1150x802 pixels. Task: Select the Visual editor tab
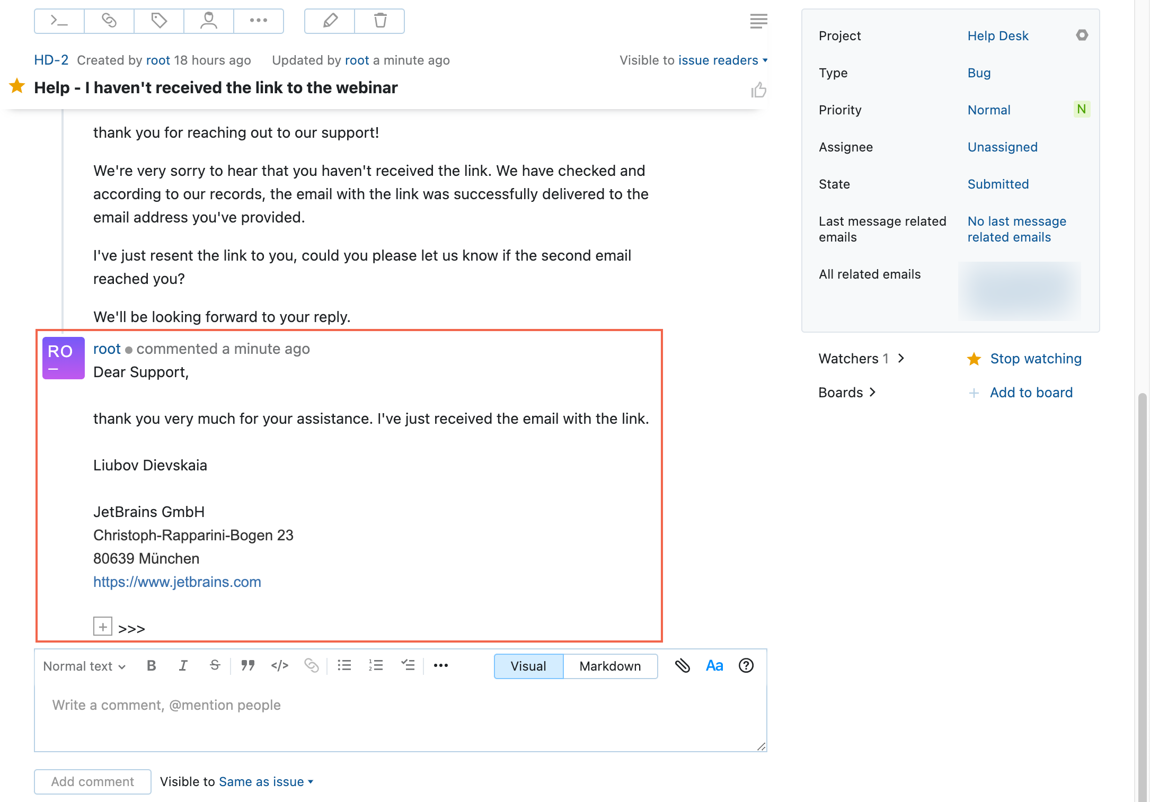point(528,666)
